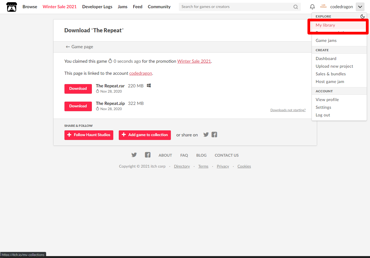Open FAQ footer link
The image size is (370, 258).
click(x=184, y=155)
